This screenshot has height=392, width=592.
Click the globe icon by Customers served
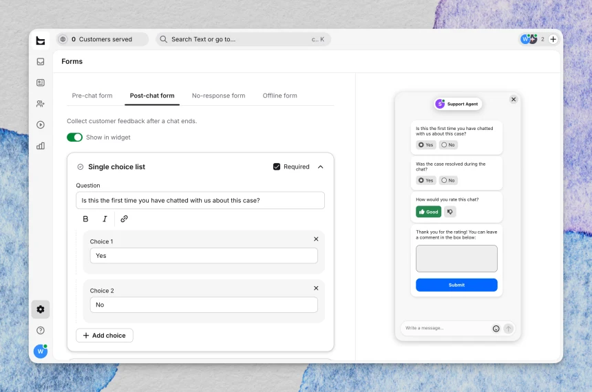tap(63, 39)
